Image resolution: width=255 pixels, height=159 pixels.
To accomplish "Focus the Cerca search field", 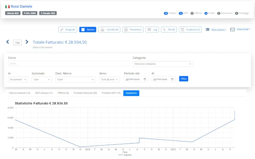I will pyautogui.click(x=69, y=63).
